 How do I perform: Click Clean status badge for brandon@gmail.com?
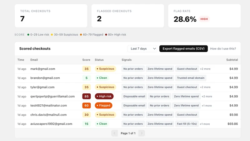pos(102,78)
